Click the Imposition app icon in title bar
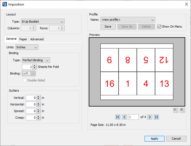191x146 pixels. click(x=5, y=4)
